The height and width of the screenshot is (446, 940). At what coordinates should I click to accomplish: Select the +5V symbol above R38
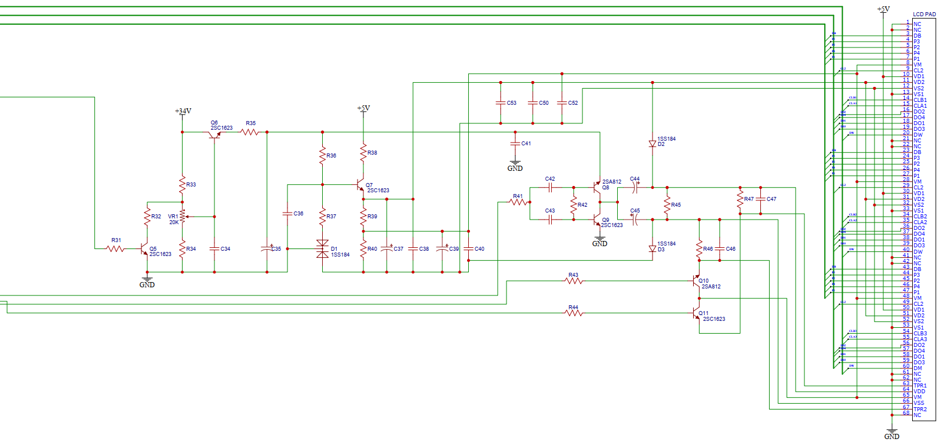click(363, 109)
